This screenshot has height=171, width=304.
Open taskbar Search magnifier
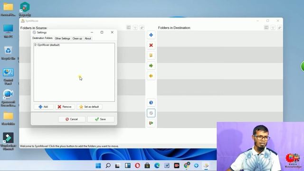[x=108, y=166]
